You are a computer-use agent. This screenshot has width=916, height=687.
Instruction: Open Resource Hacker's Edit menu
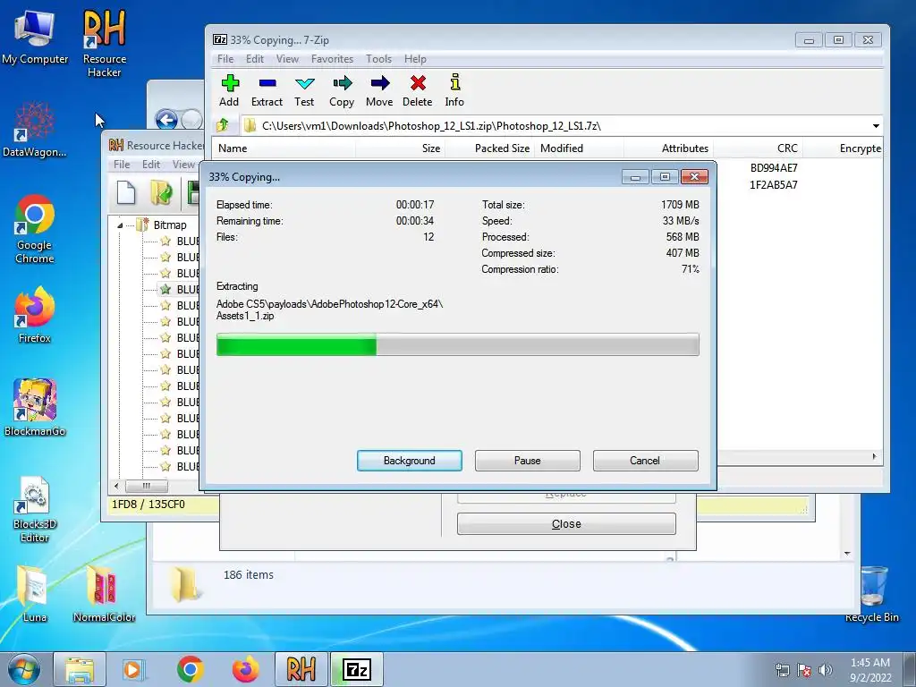tap(150, 165)
